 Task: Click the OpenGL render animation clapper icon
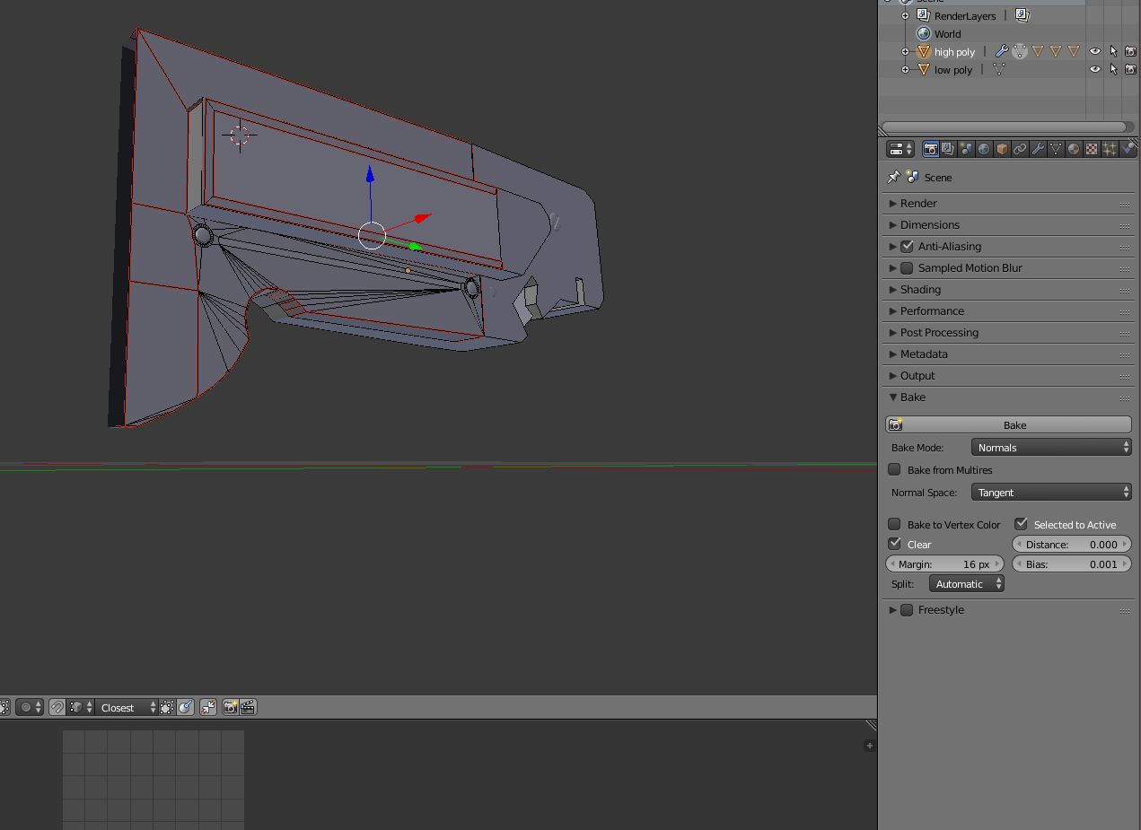tap(248, 708)
